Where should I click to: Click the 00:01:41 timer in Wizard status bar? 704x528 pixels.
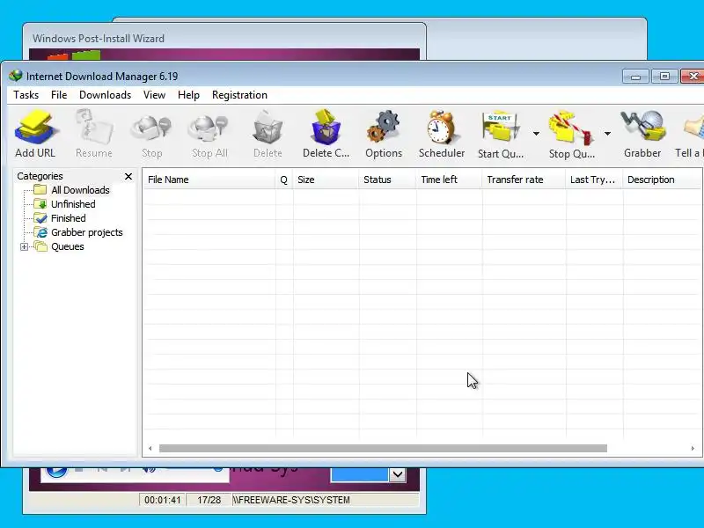[163, 500]
